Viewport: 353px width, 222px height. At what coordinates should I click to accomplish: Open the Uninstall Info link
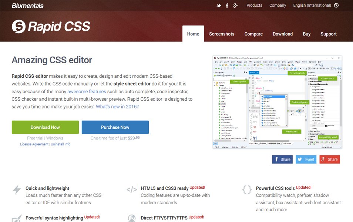tap(61, 144)
